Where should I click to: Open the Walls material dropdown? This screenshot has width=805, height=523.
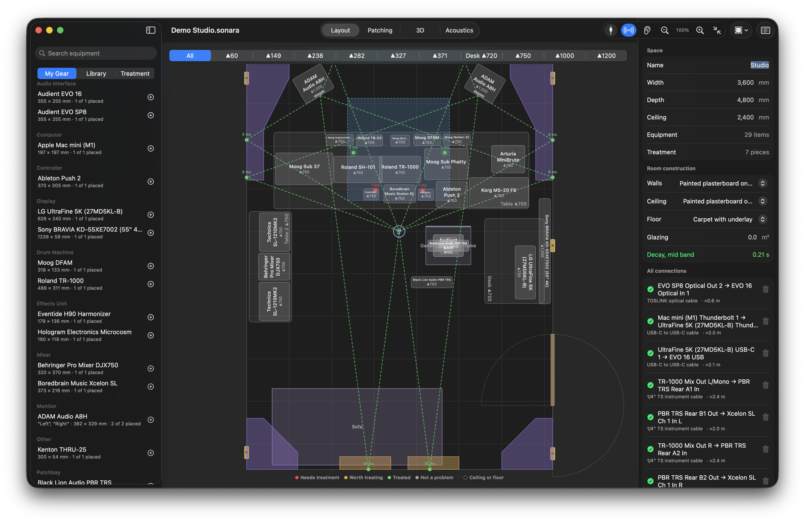762,183
